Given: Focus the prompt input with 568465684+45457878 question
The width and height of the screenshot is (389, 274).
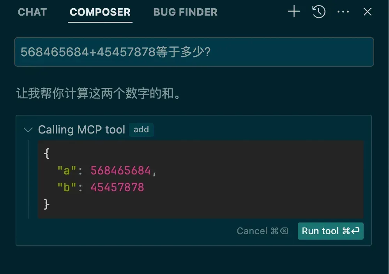Looking at the screenshot, I should click(194, 52).
